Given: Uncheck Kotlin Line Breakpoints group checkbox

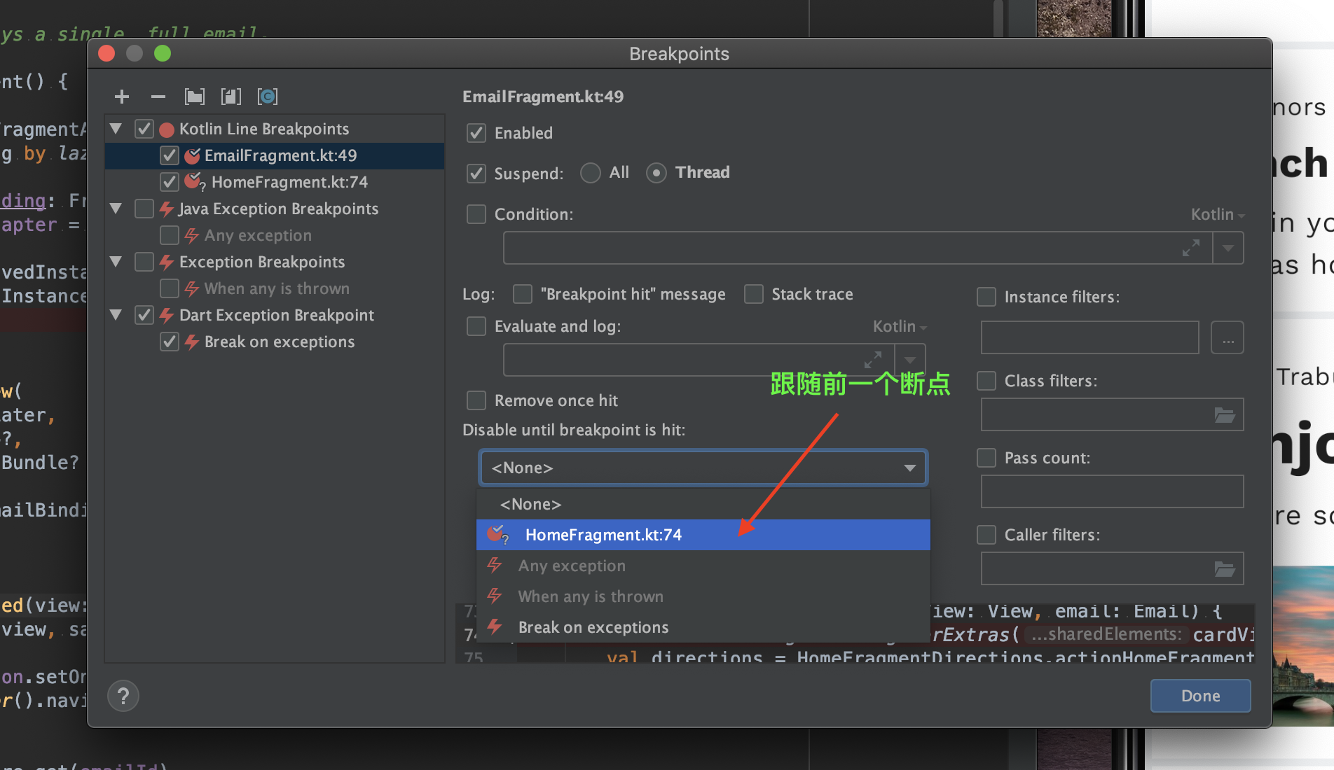Looking at the screenshot, I should pos(144,129).
